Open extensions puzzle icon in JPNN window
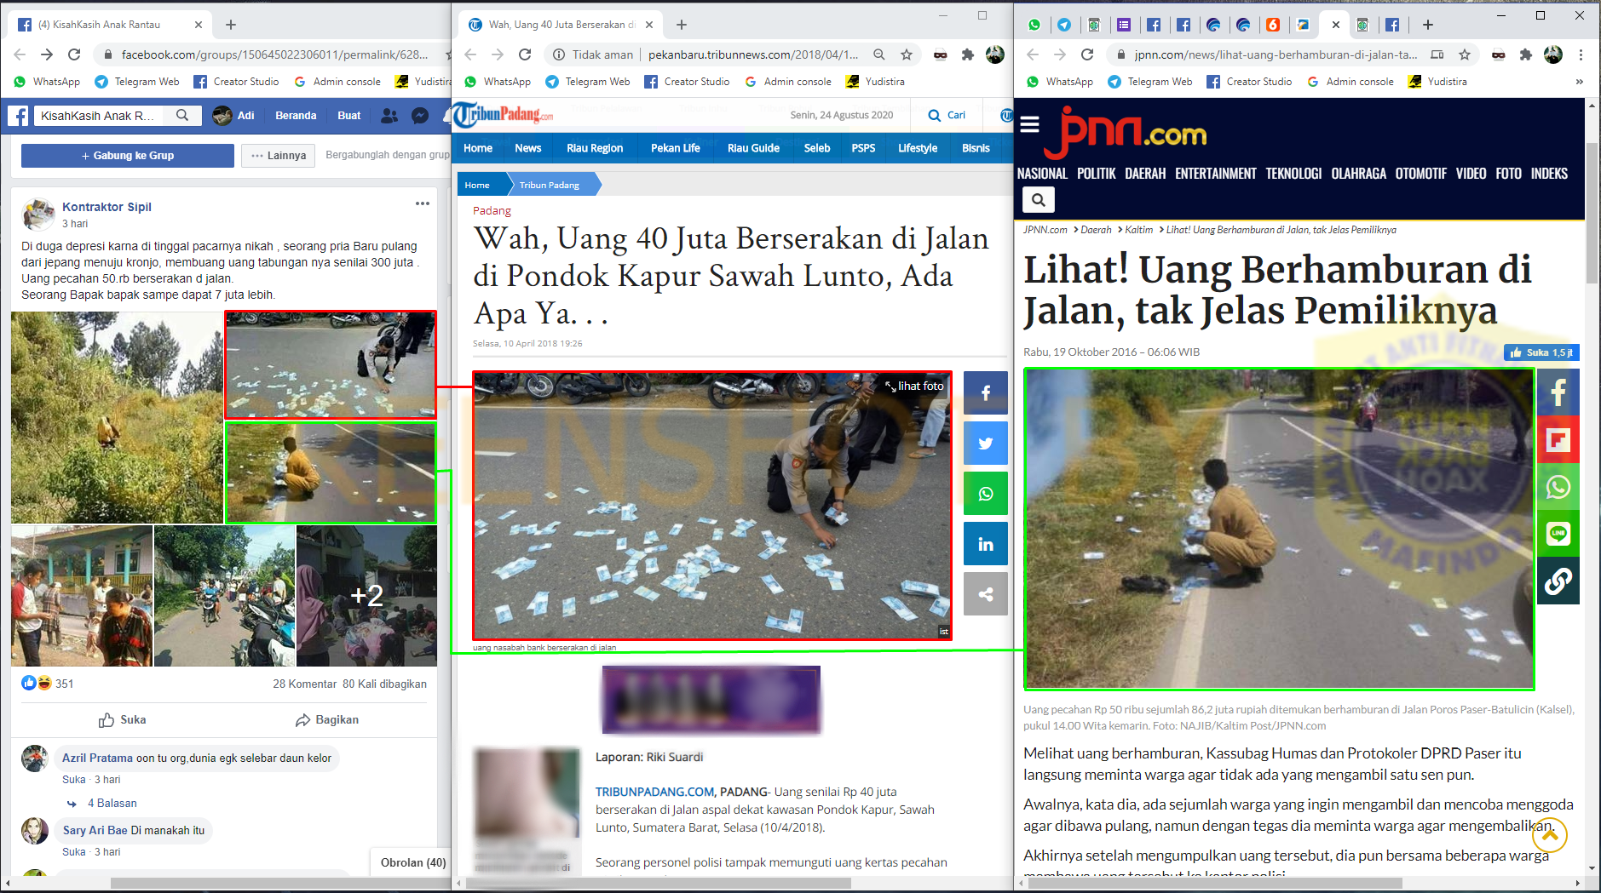The height and width of the screenshot is (893, 1601). click(x=1526, y=54)
